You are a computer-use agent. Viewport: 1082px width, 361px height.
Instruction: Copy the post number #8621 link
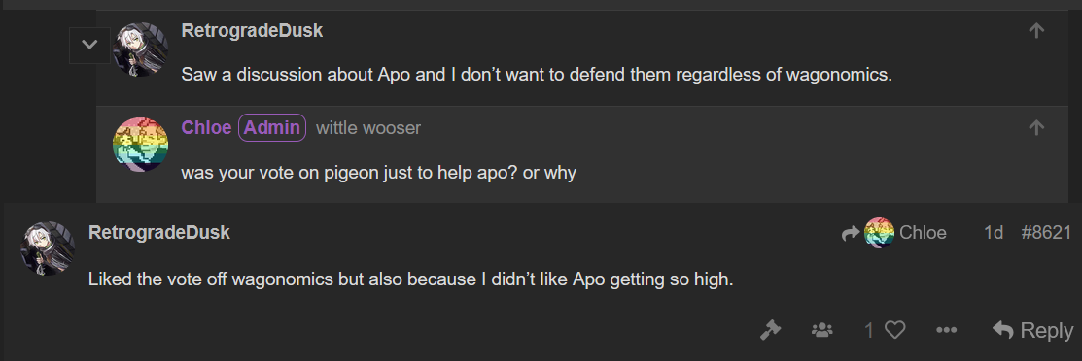pyautogui.click(x=1046, y=233)
